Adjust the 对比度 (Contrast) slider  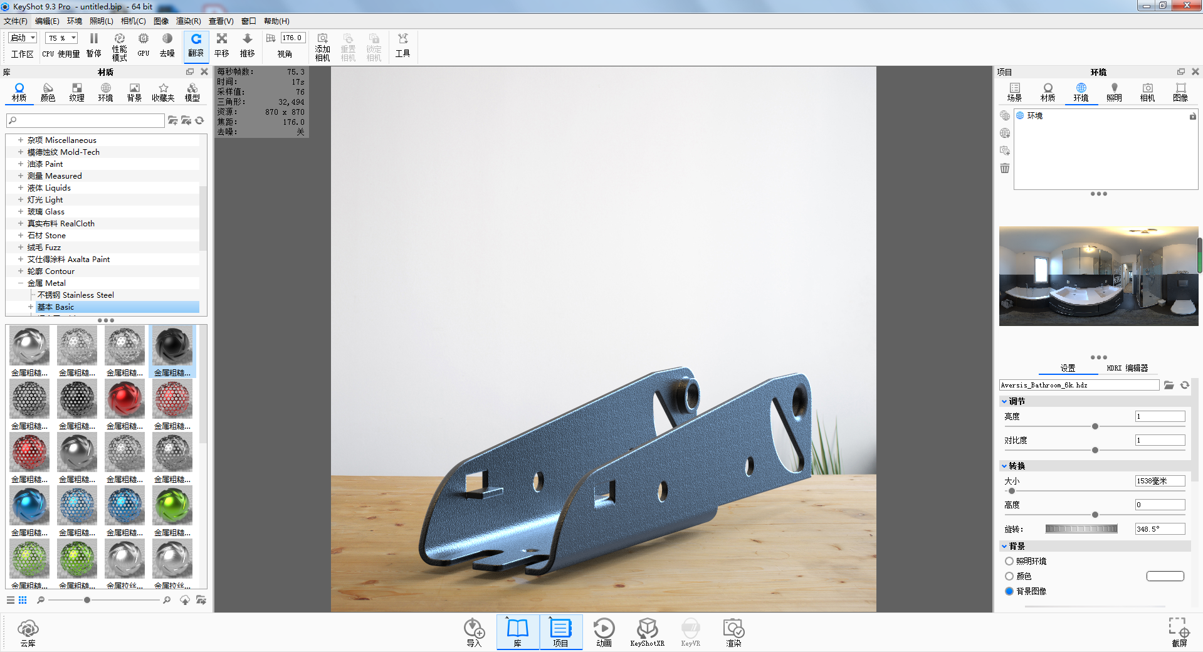pyautogui.click(x=1095, y=450)
